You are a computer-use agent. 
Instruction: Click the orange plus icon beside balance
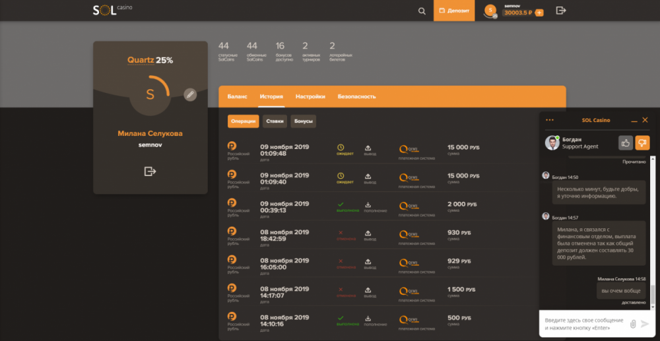tap(539, 13)
